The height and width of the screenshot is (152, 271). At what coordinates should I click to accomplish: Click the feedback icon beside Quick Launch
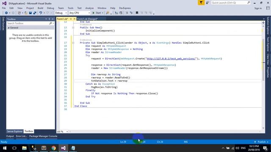click(x=207, y=3)
